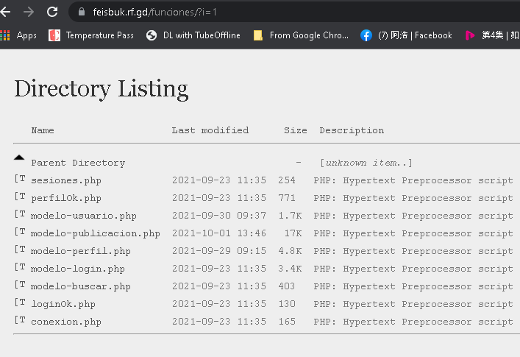The width and height of the screenshot is (520, 357).
Task: Click the date 2021-09-30 09:37
Action: pyautogui.click(x=219, y=216)
